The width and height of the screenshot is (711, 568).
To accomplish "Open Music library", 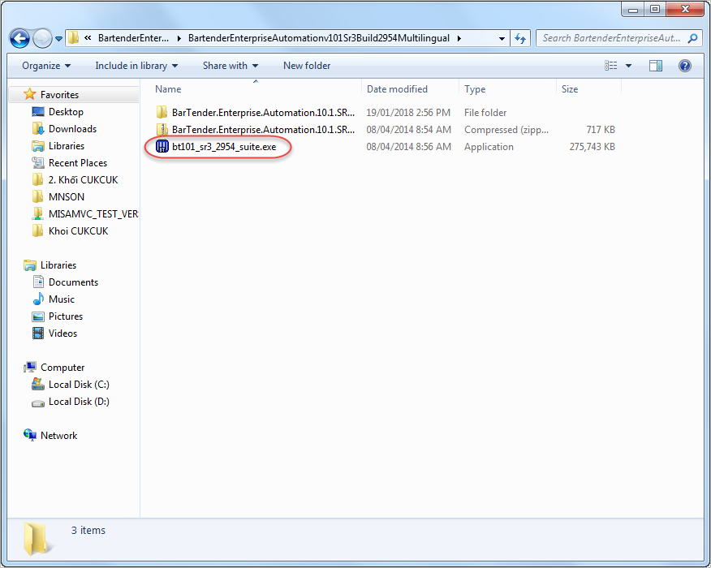I will 61,299.
